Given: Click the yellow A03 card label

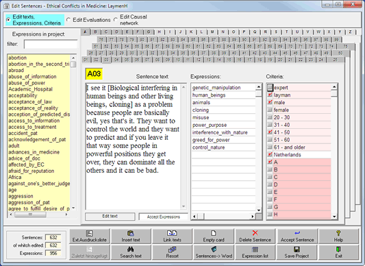Looking at the screenshot, I should (x=94, y=74).
